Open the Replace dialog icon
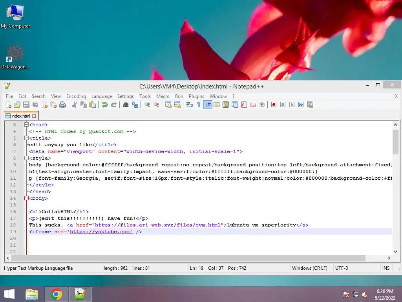Image resolution: width=402 pixels, height=302 pixels. (x=135, y=105)
